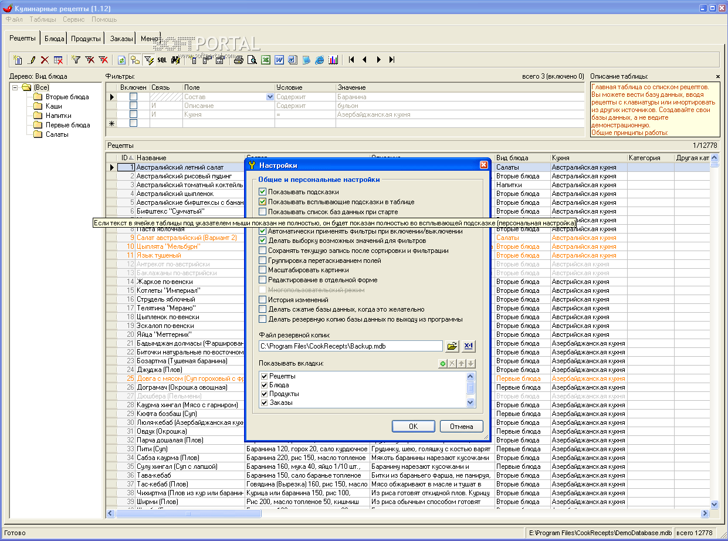Image resolution: width=728 pixels, height=541 pixels.
Task: Open the 'Состав' field dropdown in filters
Action: point(270,97)
